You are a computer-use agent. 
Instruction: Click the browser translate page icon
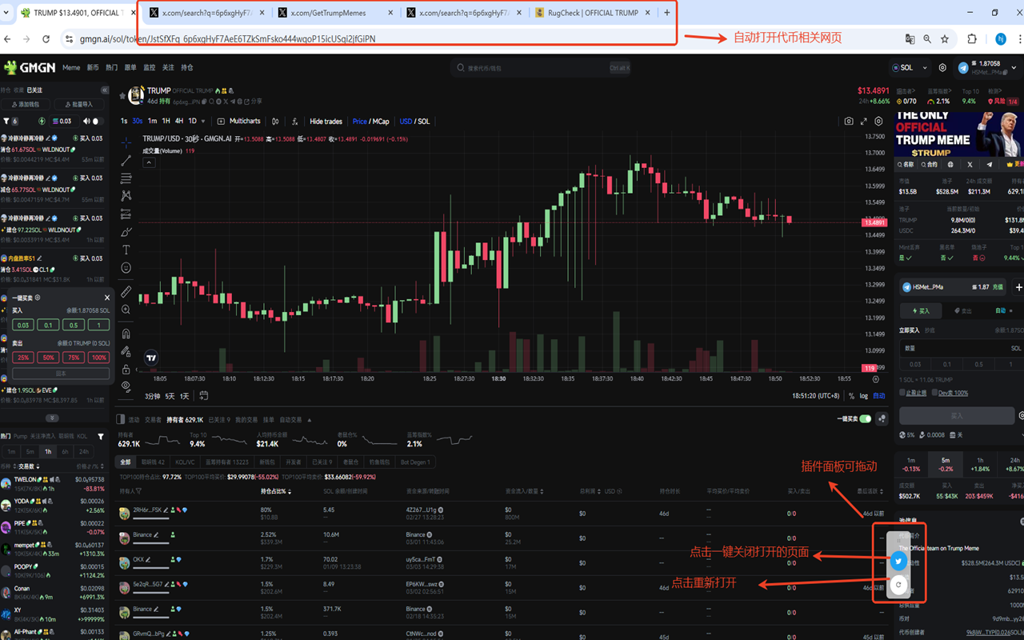point(910,38)
